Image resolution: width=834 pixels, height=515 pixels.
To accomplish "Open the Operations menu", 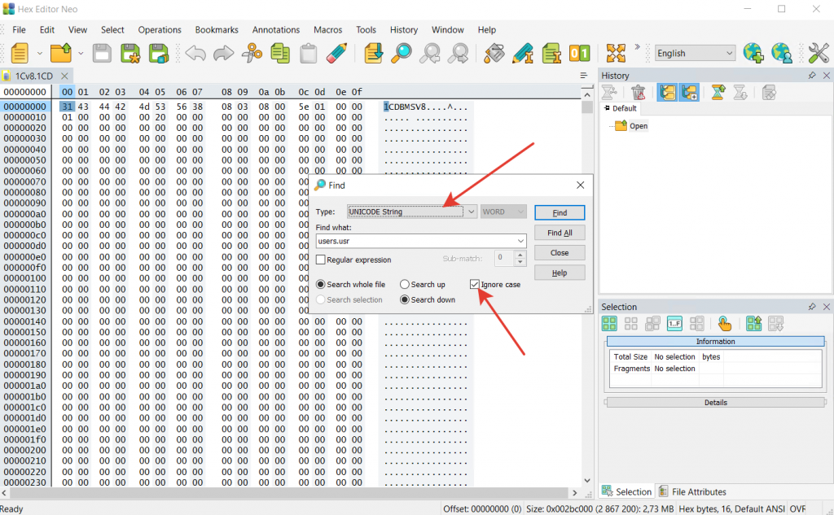I will [x=160, y=30].
